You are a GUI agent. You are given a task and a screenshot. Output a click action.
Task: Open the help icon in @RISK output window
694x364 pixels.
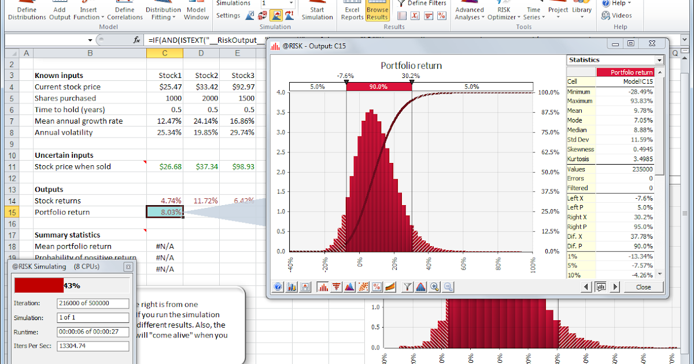278,287
